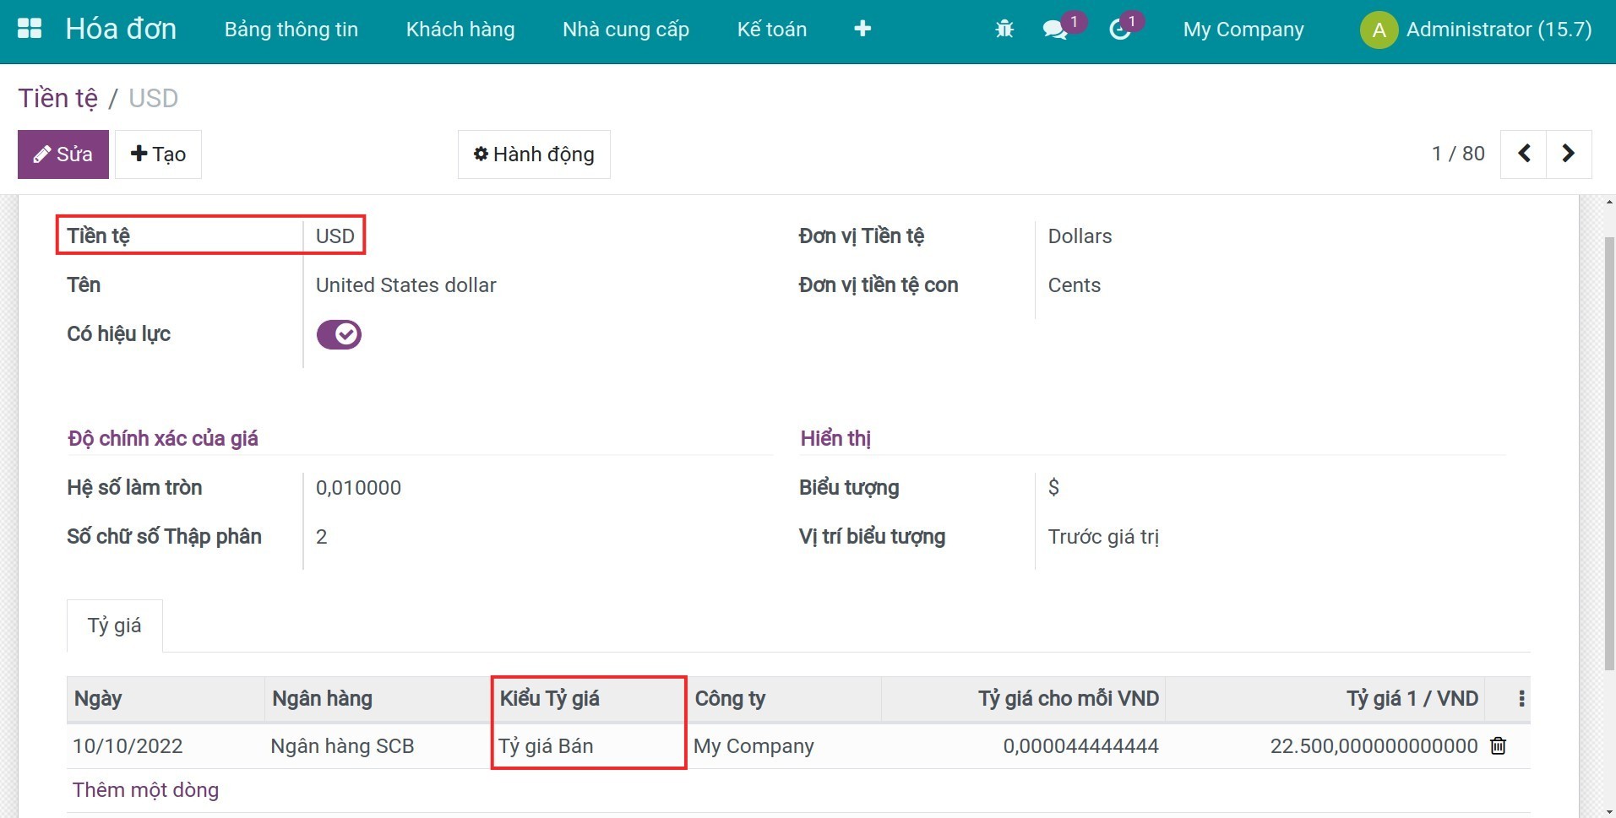The height and width of the screenshot is (818, 1616).
Task: Click the Administrator avatar
Action: pyautogui.click(x=1378, y=30)
